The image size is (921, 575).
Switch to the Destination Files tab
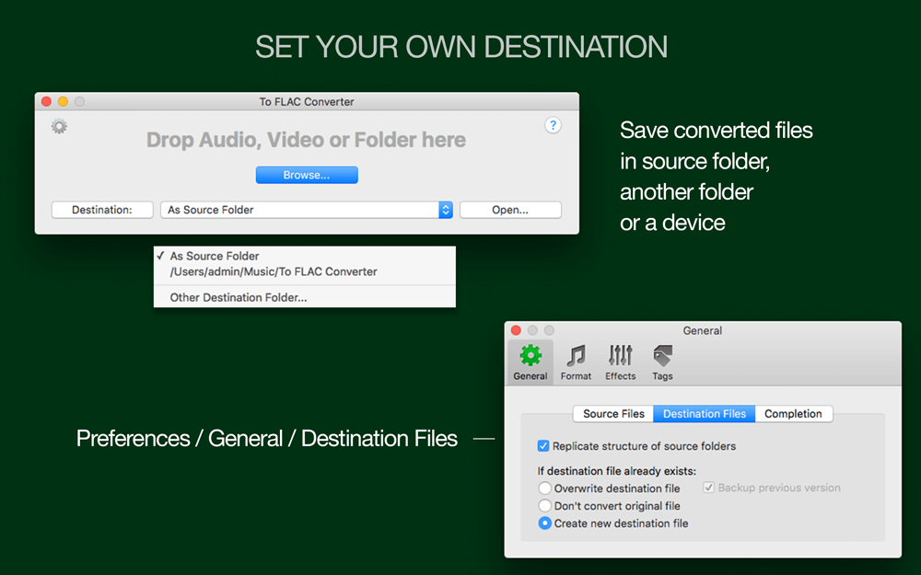pyautogui.click(x=705, y=414)
